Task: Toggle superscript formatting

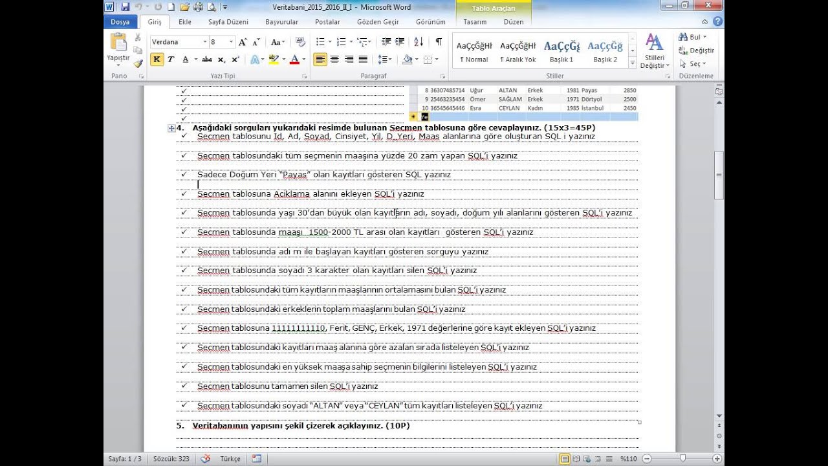Action: (x=235, y=59)
